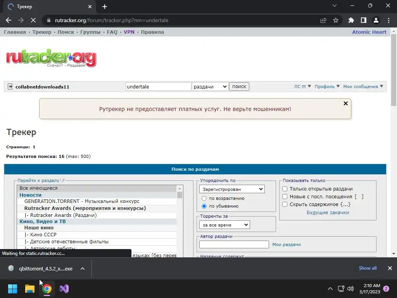Expand the ЛС messages dropdown
Image resolution: width=397 pixels, height=298 pixels.
coord(302,87)
